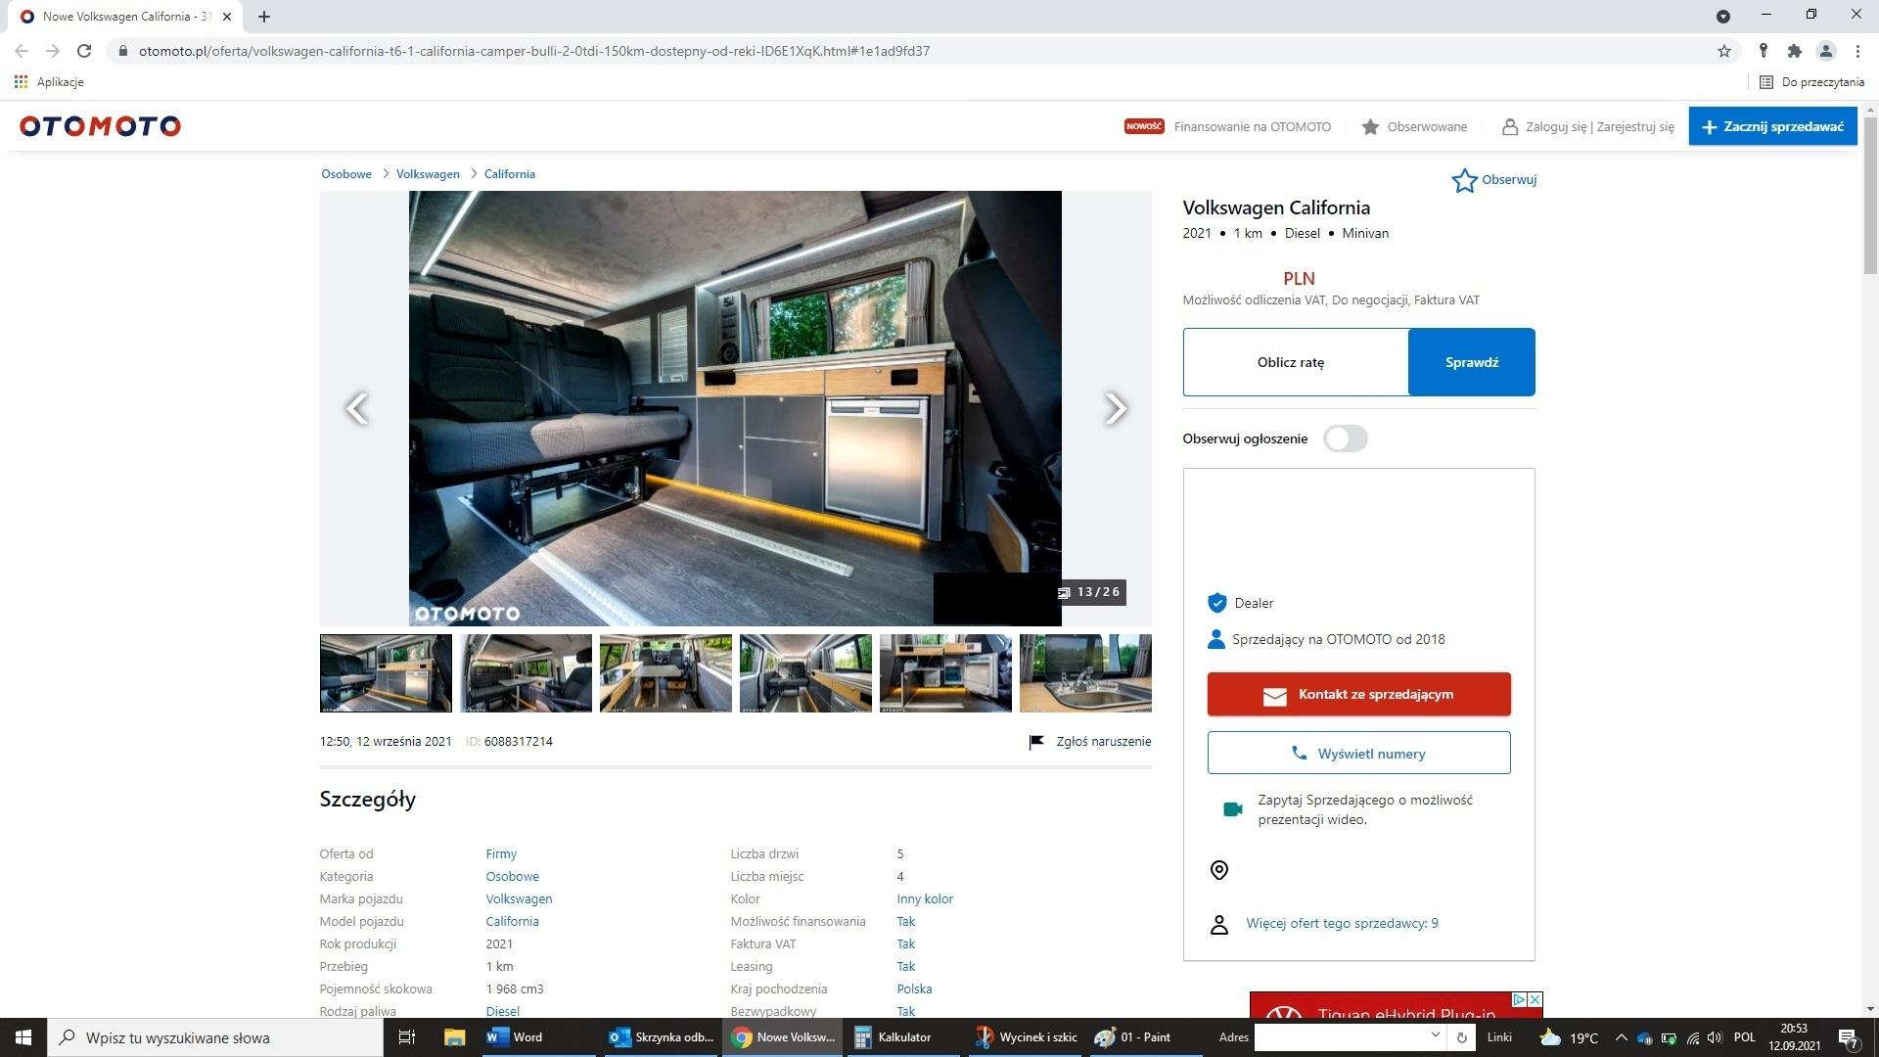This screenshot has width=1879, height=1057.
Task: Click Wyświetl numery button
Action: click(1358, 753)
